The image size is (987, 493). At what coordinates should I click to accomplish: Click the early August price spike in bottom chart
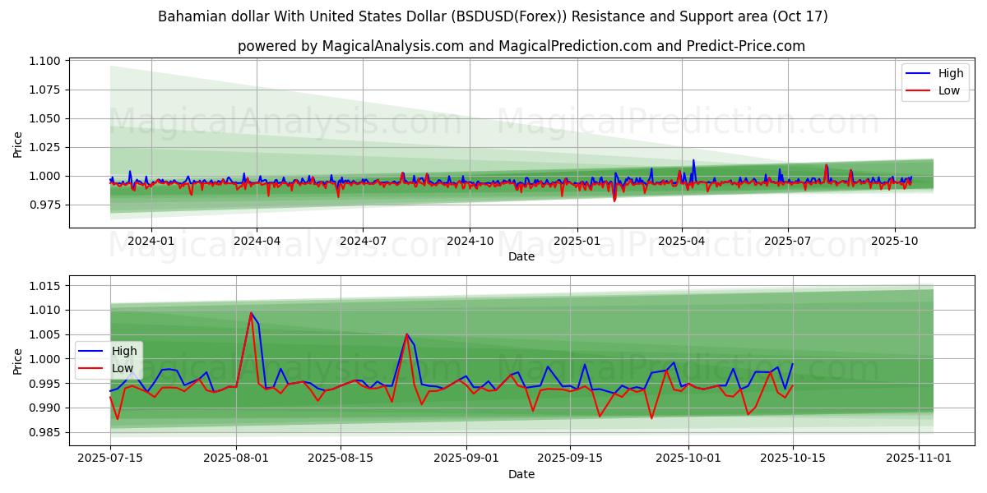tap(251, 313)
